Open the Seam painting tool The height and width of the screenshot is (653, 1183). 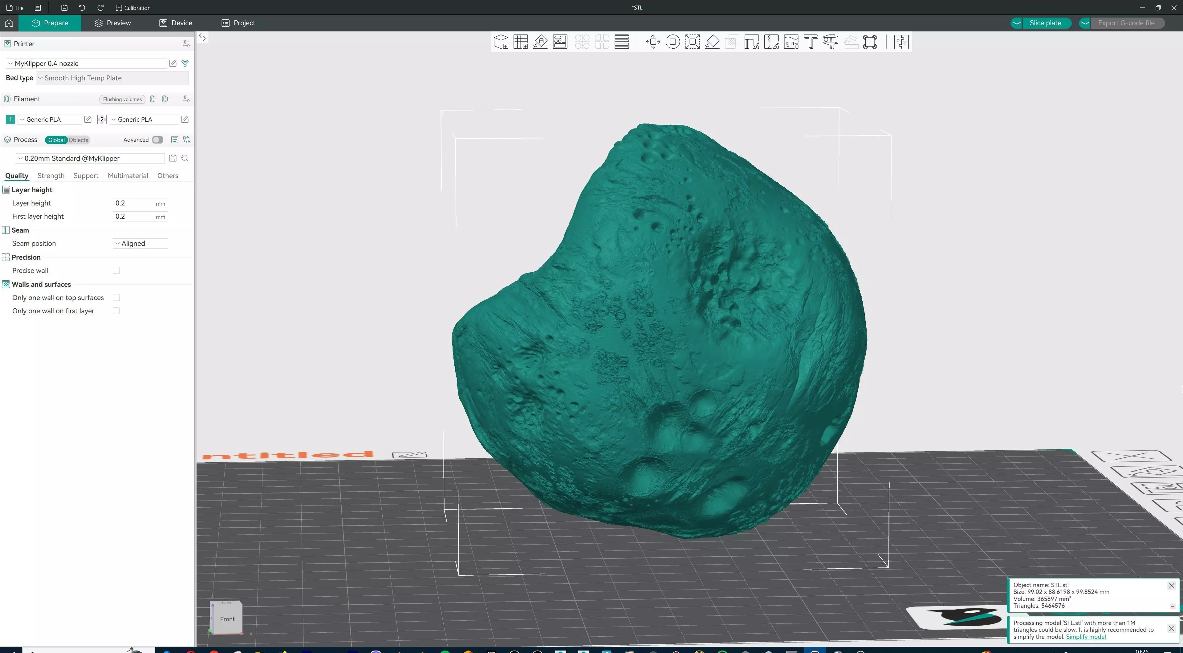click(x=771, y=42)
